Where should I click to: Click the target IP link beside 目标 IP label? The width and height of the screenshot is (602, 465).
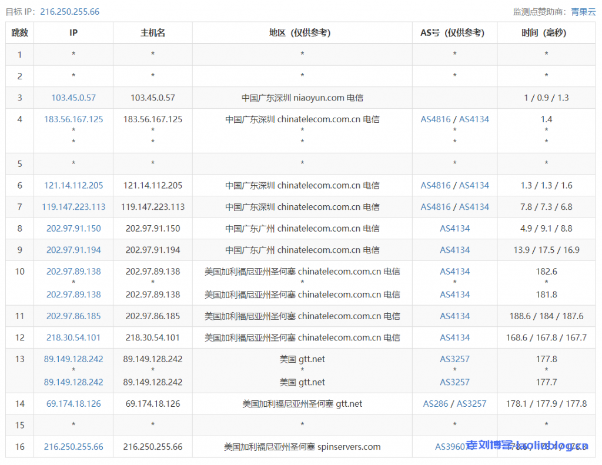pos(70,12)
